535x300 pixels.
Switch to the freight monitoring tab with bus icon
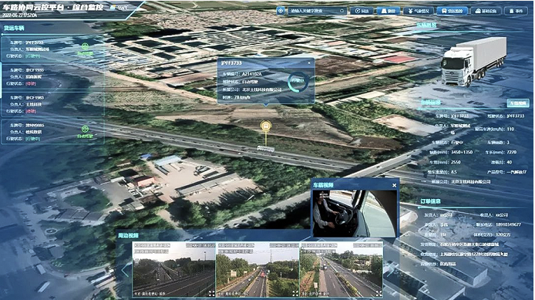coord(452,11)
